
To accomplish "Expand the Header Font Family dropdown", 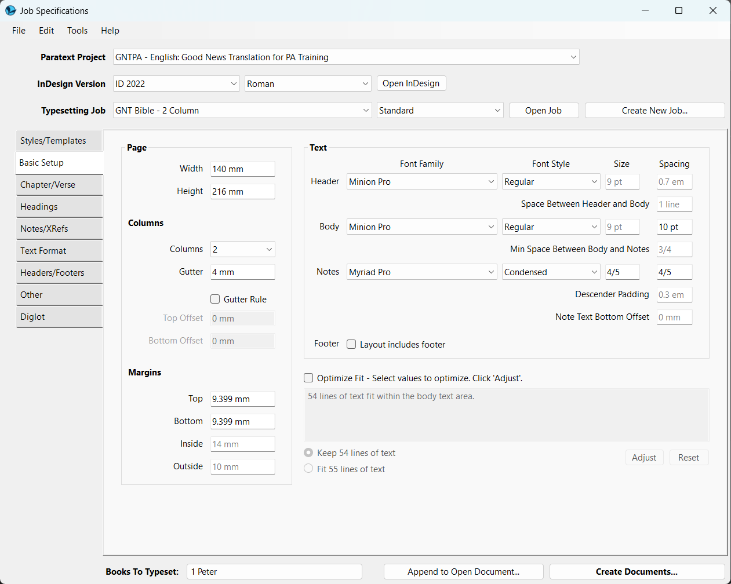I will (x=422, y=181).
